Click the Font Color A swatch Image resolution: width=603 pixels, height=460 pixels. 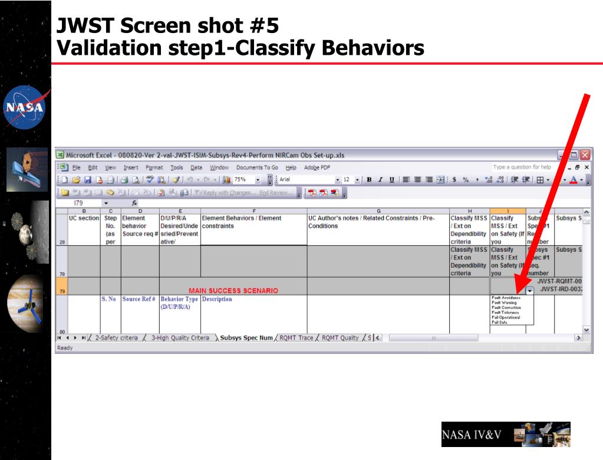click(574, 180)
